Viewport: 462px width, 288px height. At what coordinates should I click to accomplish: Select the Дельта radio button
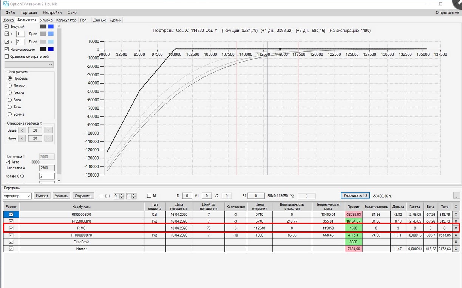coord(10,85)
